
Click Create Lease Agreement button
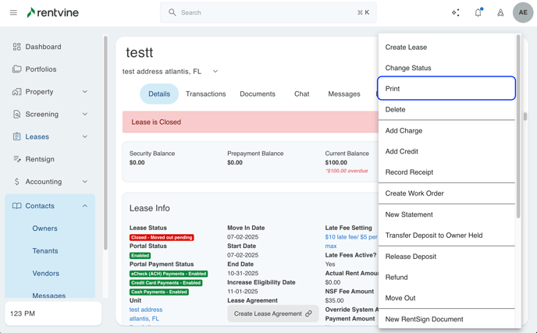272,314
